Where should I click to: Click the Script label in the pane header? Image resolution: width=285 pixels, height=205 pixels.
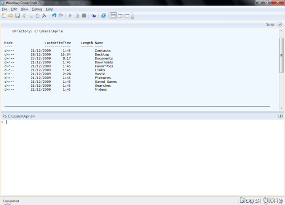[x=270, y=24]
